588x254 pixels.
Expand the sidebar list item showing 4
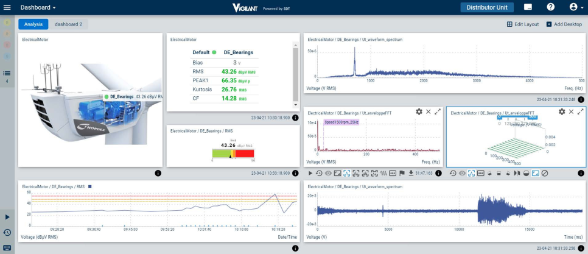[x=7, y=76]
